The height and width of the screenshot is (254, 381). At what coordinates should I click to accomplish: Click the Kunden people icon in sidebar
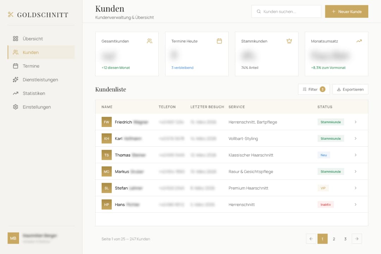tap(15, 52)
